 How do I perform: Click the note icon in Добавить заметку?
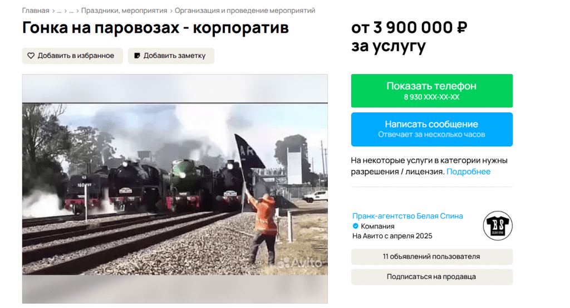(x=137, y=56)
